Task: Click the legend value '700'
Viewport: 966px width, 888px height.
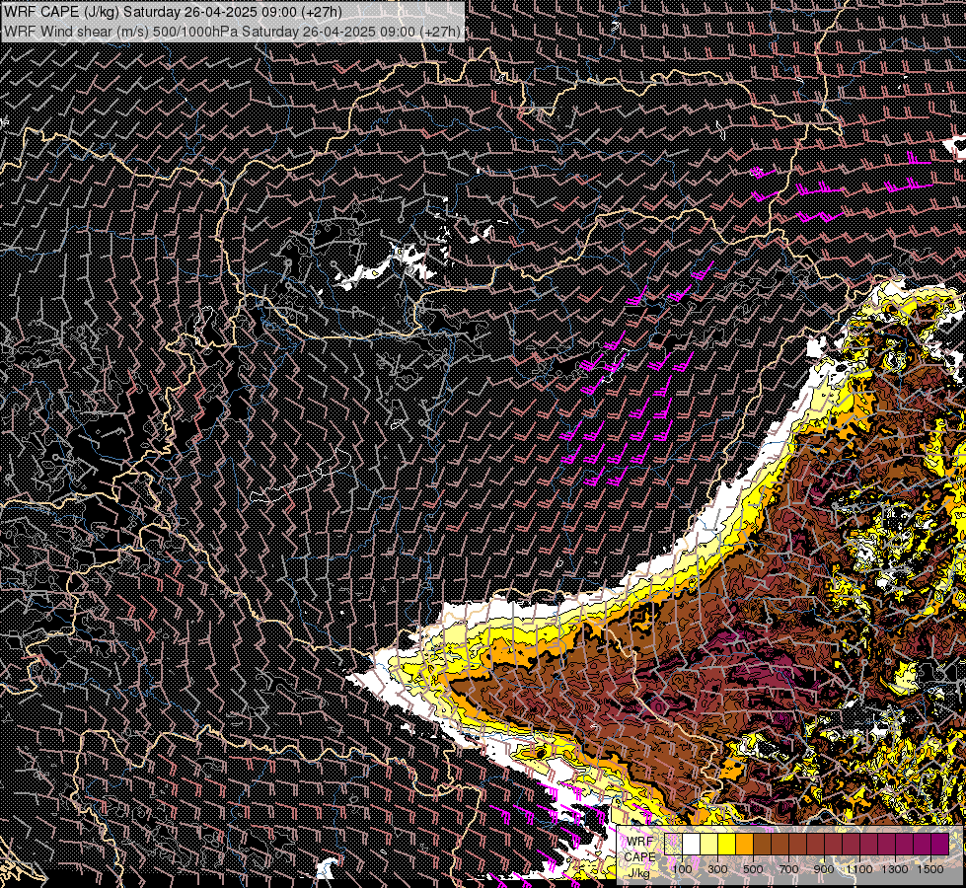Action: tap(788, 869)
